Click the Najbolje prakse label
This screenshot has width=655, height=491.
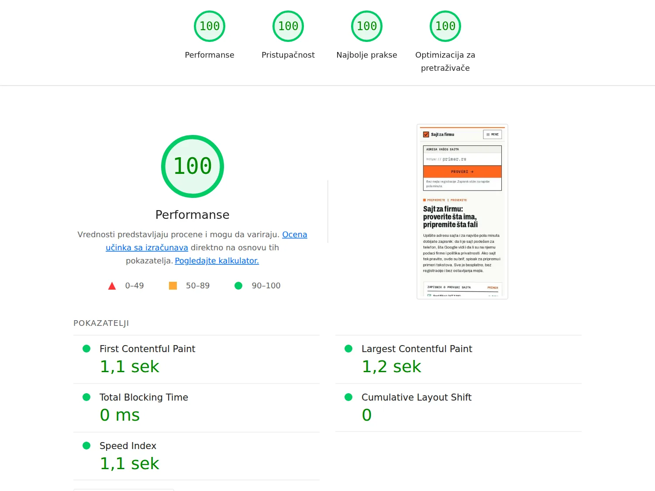tap(367, 55)
